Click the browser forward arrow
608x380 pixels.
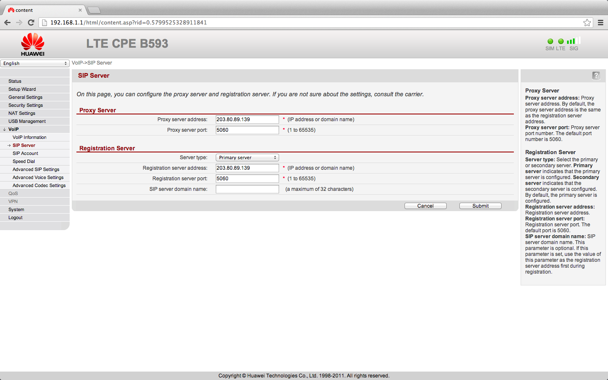(x=19, y=22)
